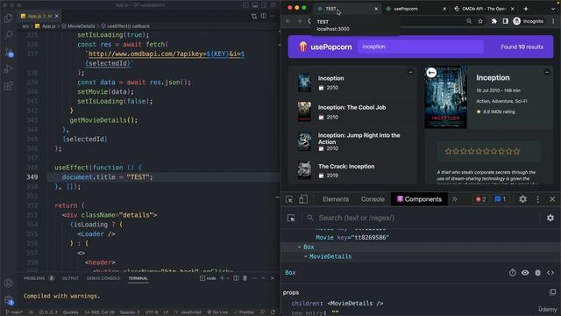Rate the movie with the fifth star
The image size is (561, 316).
coord(479,152)
